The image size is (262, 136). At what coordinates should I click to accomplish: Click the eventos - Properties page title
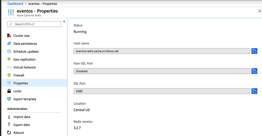pyautogui.click(x=37, y=11)
